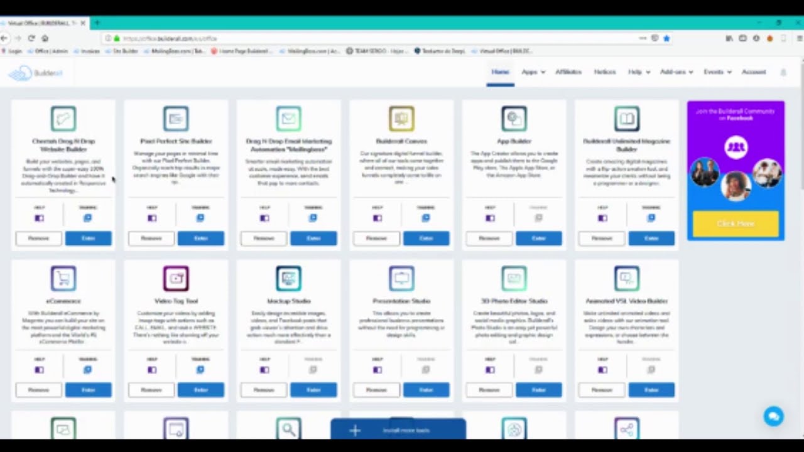Expand the Apps dropdown menu
This screenshot has width=804, height=452.
point(533,72)
